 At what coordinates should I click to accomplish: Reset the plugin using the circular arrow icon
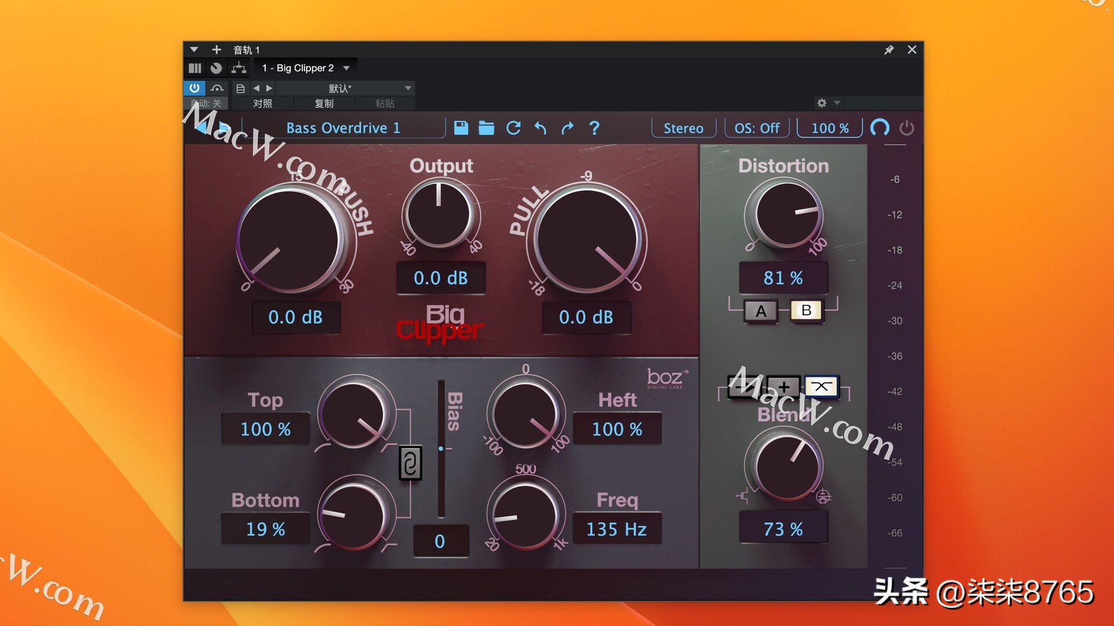pyautogui.click(x=513, y=128)
